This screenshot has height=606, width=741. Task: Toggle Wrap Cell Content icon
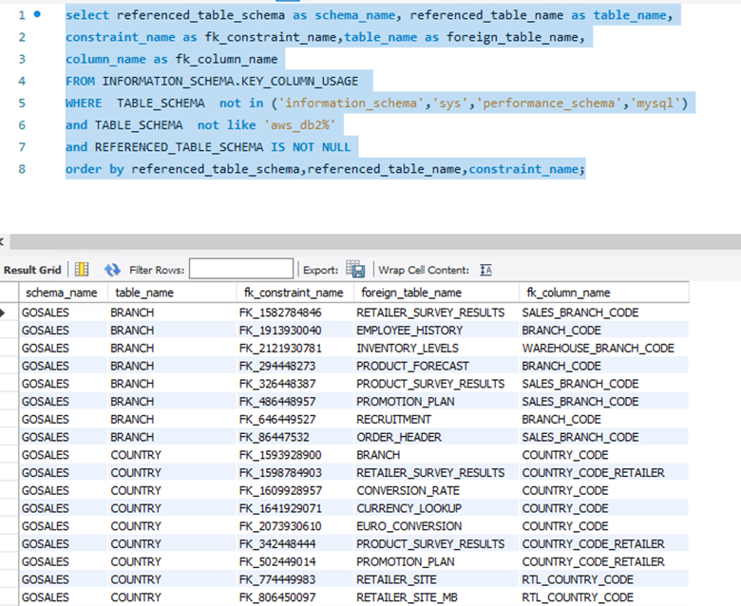click(486, 270)
